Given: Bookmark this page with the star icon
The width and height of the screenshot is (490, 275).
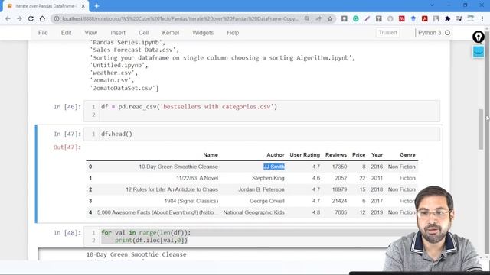Looking at the screenshot, I should tap(330, 18).
